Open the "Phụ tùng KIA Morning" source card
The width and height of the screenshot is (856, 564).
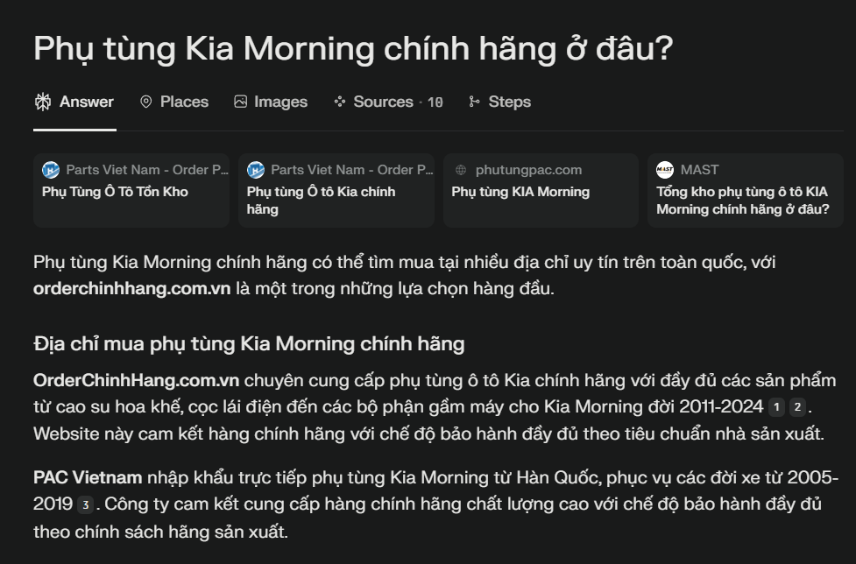(x=540, y=190)
